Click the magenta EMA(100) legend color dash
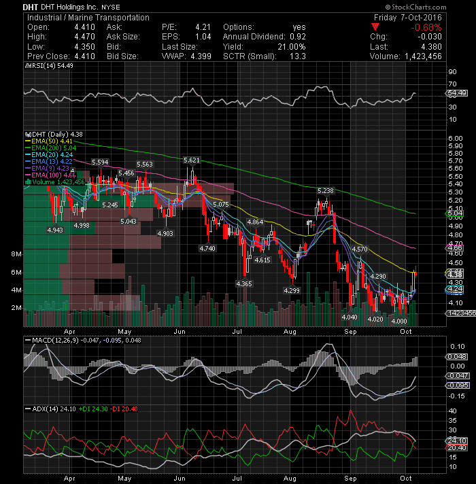The width and height of the screenshot is (476, 484). point(28,175)
